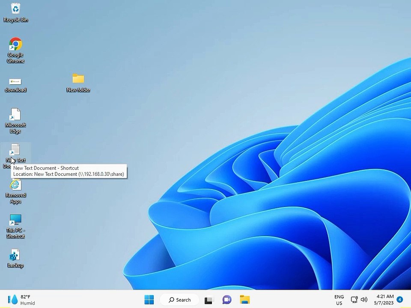Open the clock showing 4:21 AM
The image size is (411, 308).
[x=384, y=299]
